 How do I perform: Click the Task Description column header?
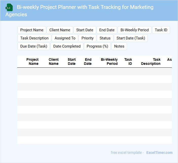[x=151, y=62]
